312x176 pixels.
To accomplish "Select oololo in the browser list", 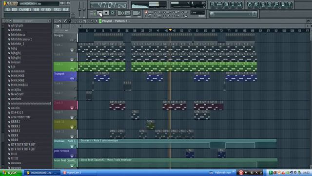I will click(15, 108).
